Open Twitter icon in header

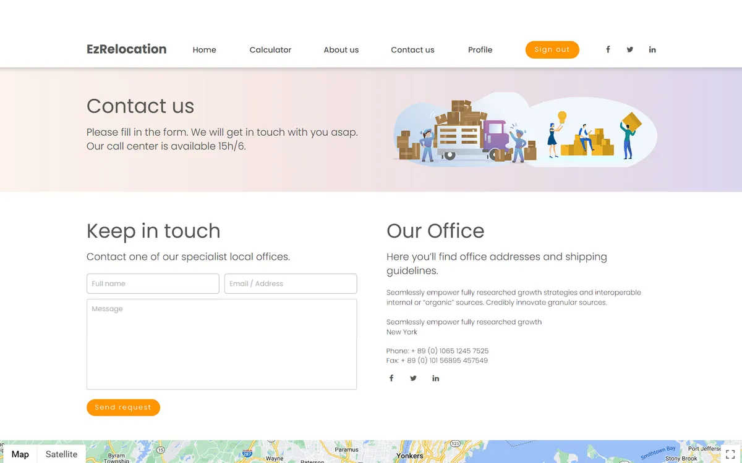click(x=630, y=49)
